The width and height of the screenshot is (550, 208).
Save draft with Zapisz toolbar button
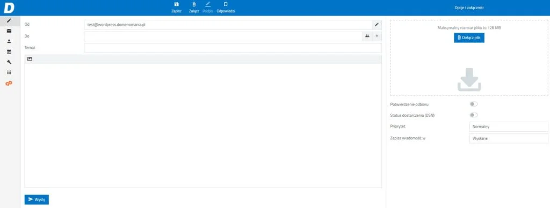(x=176, y=8)
